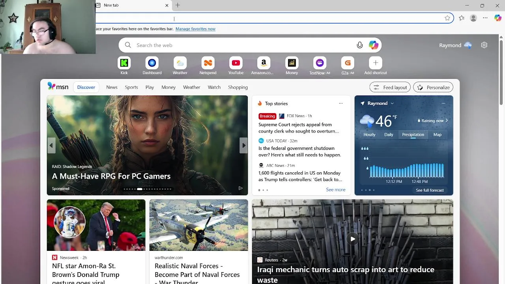Expand Raining now details chevron

pyautogui.click(x=447, y=121)
